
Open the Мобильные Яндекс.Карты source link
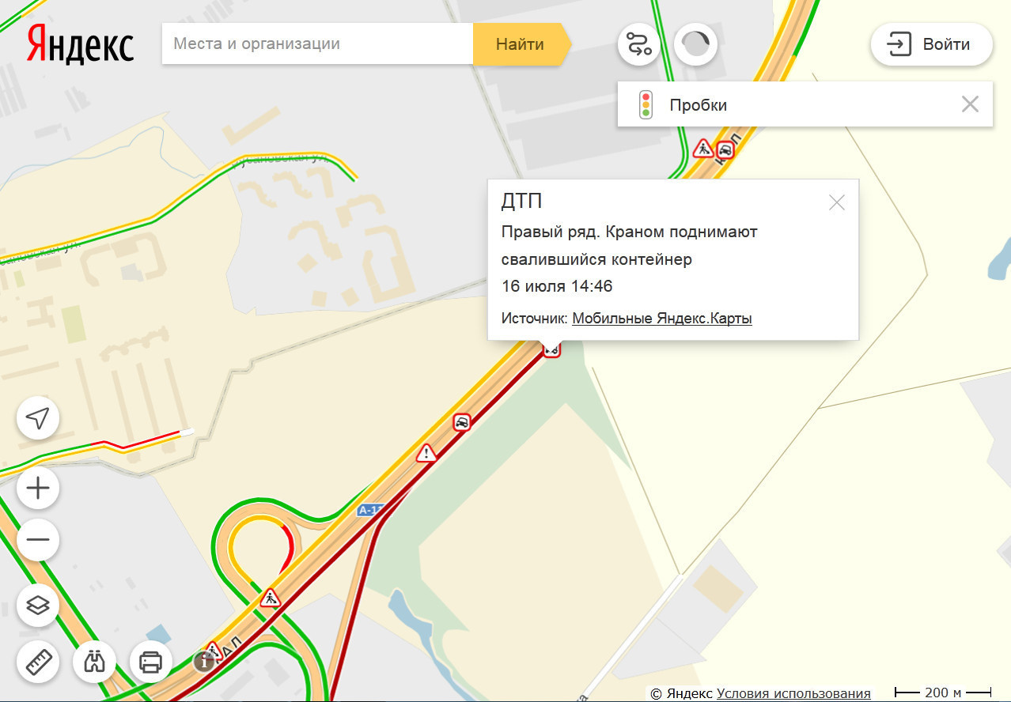click(x=662, y=319)
